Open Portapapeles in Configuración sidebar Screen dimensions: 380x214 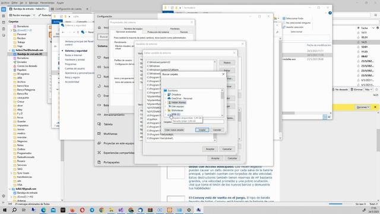[x=111, y=162]
